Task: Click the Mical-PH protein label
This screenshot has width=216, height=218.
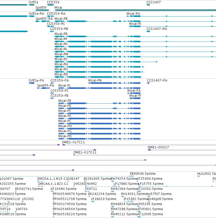Action: point(65,126)
